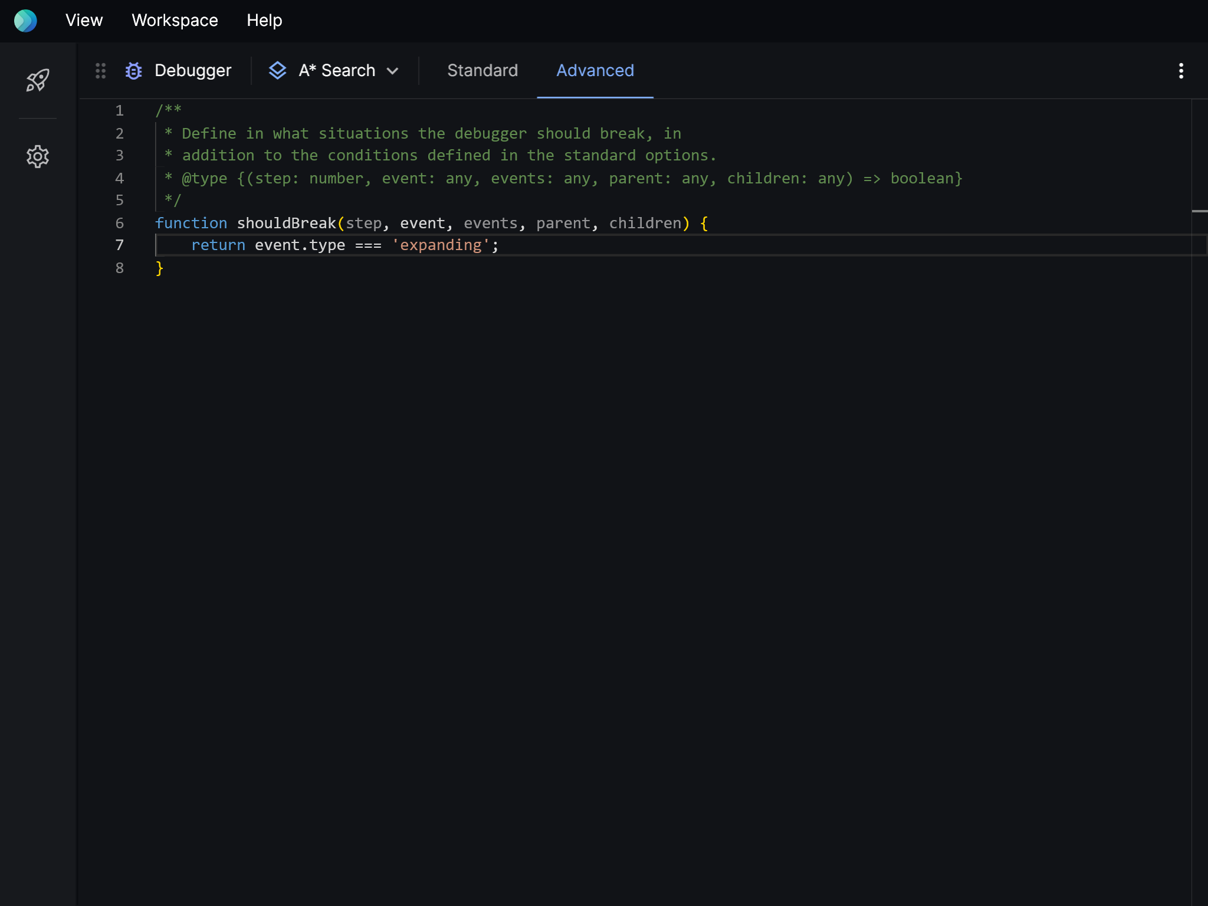Toggle breakpoint on line 7
The image size is (1208, 906).
tap(118, 245)
